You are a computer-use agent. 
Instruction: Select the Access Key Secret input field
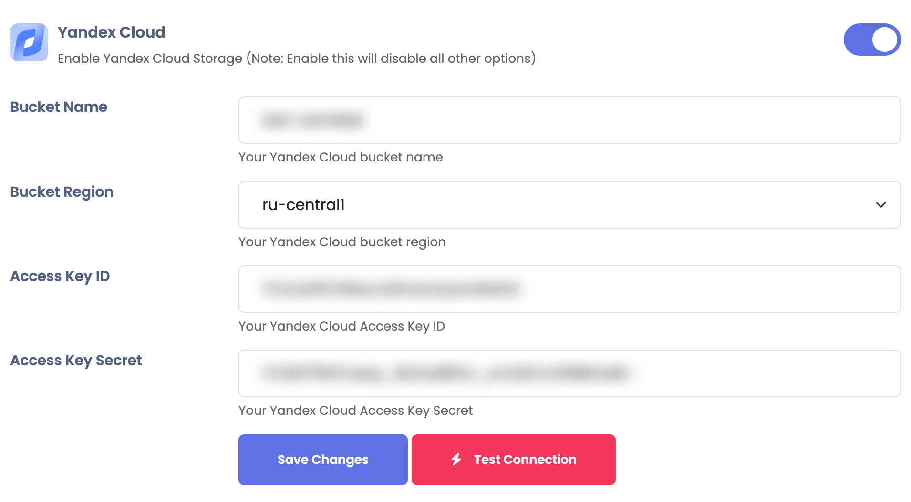tap(569, 373)
